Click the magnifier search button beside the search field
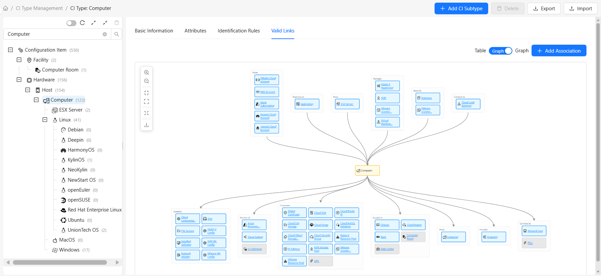The height and width of the screenshot is (276, 601). tap(116, 34)
